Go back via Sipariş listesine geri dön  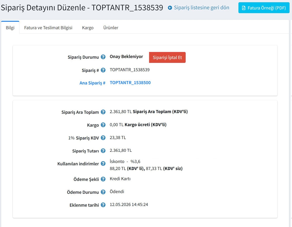201,8
